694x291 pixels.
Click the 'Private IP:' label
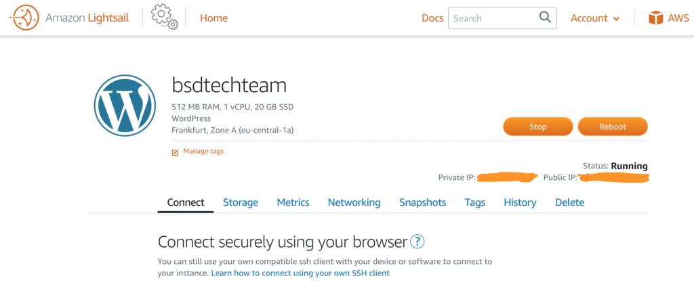click(x=457, y=178)
